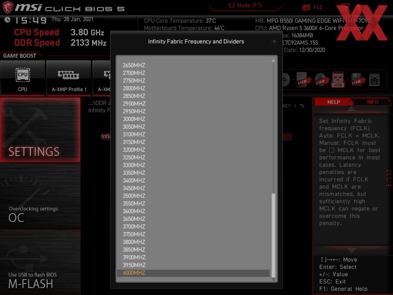
Task: Open the OC overclocking settings section
Action: 40,197
